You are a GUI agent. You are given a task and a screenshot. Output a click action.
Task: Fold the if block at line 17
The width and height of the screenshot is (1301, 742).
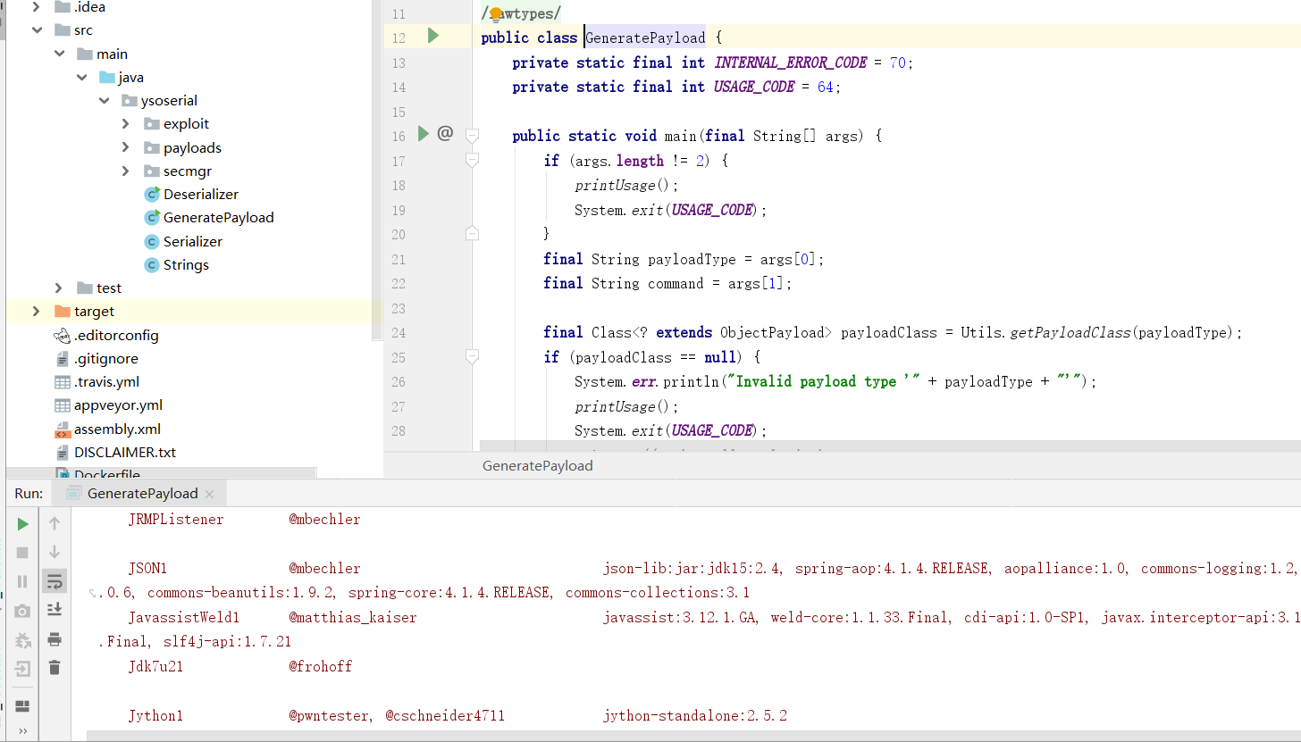pyautogui.click(x=473, y=161)
